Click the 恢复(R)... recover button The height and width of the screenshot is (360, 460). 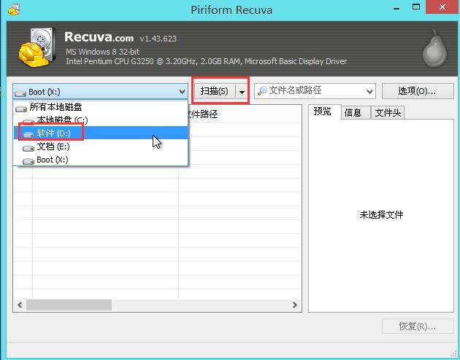[418, 326]
